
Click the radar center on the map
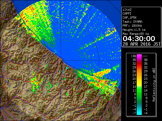pos(61,60)
